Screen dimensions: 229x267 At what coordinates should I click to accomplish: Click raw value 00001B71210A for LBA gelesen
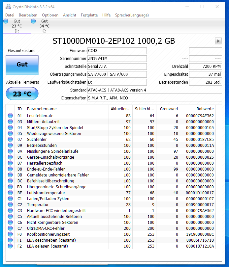[x=200, y=246]
